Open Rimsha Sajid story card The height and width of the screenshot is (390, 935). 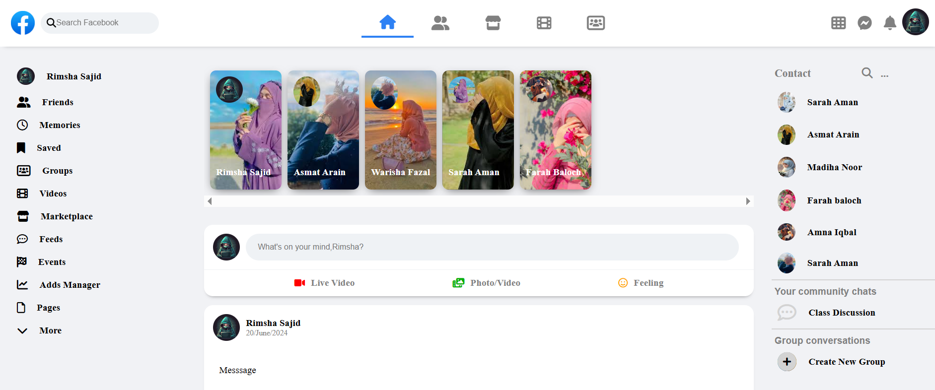point(246,130)
